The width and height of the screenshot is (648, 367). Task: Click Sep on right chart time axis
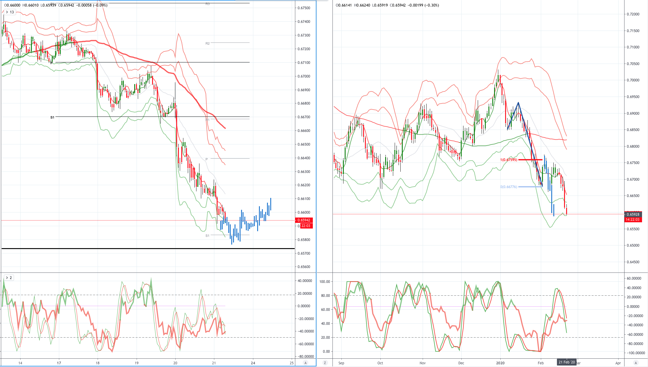click(341, 363)
